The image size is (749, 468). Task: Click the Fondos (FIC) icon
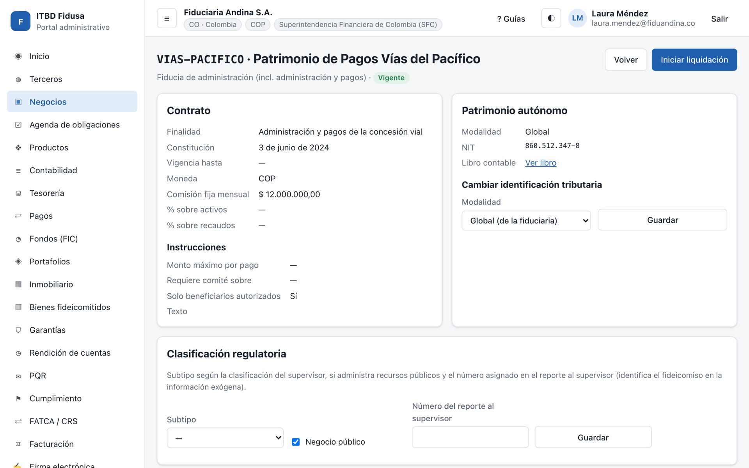pyautogui.click(x=18, y=239)
